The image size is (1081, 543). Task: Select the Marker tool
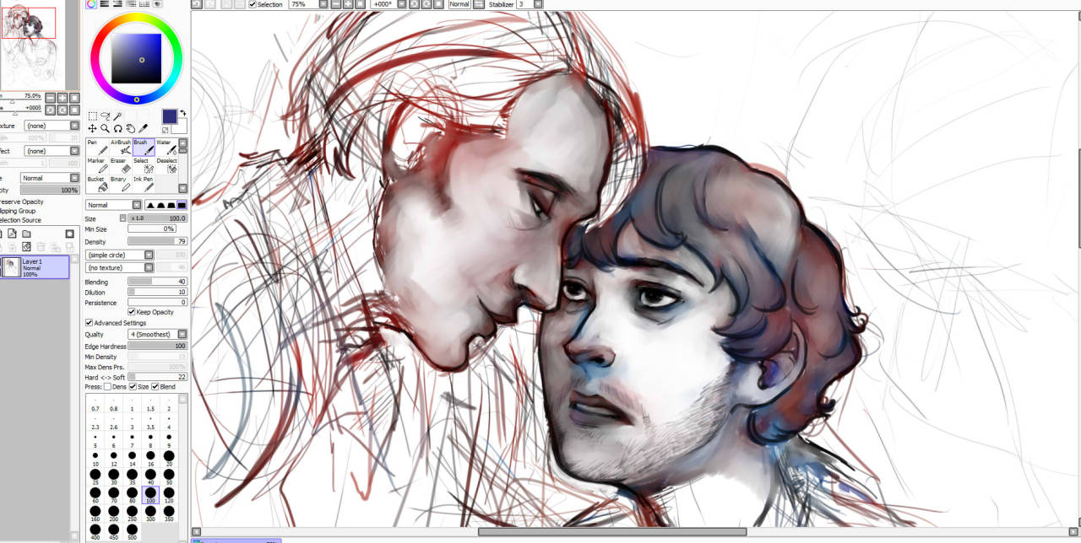[97, 166]
